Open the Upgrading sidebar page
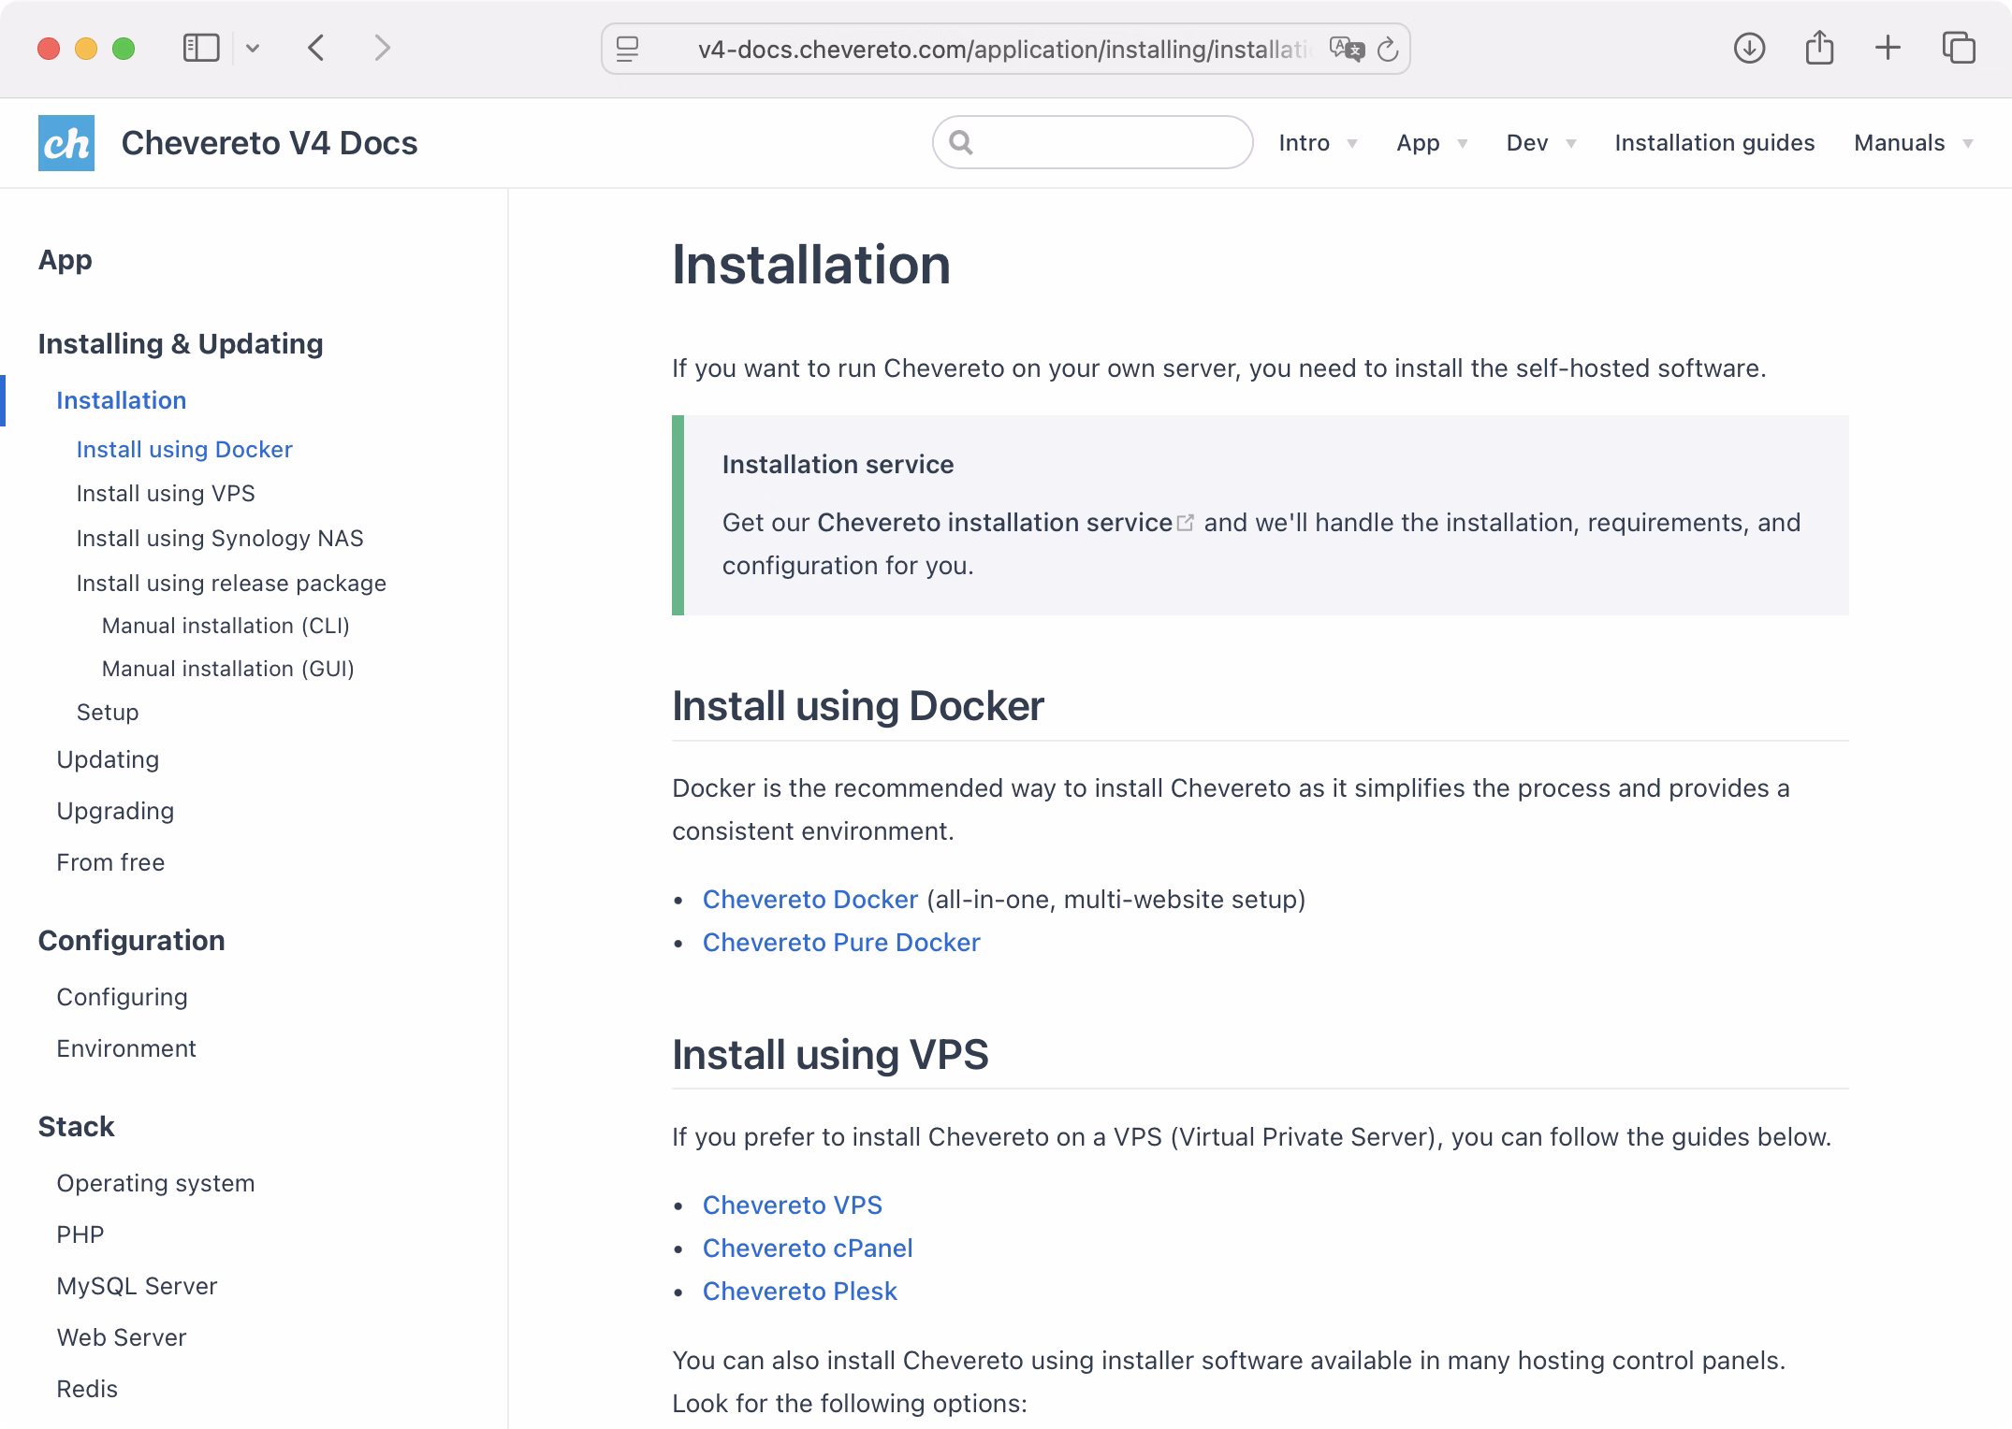The height and width of the screenshot is (1429, 2012). pos(115,811)
